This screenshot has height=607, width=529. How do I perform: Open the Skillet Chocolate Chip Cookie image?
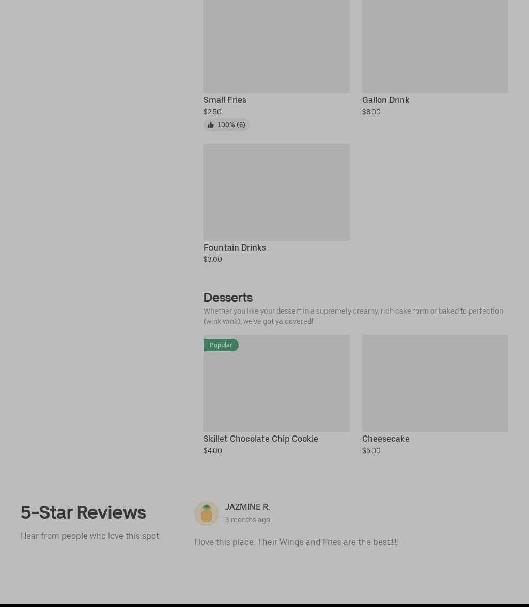(x=276, y=383)
